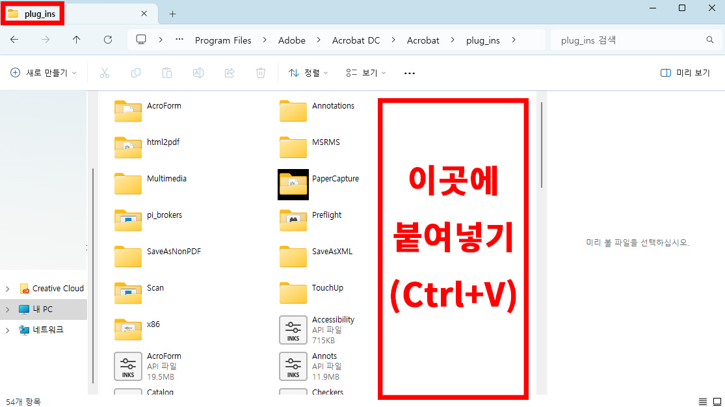
Task: Click the Paste icon in the toolbar
Action: coord(167,72)
